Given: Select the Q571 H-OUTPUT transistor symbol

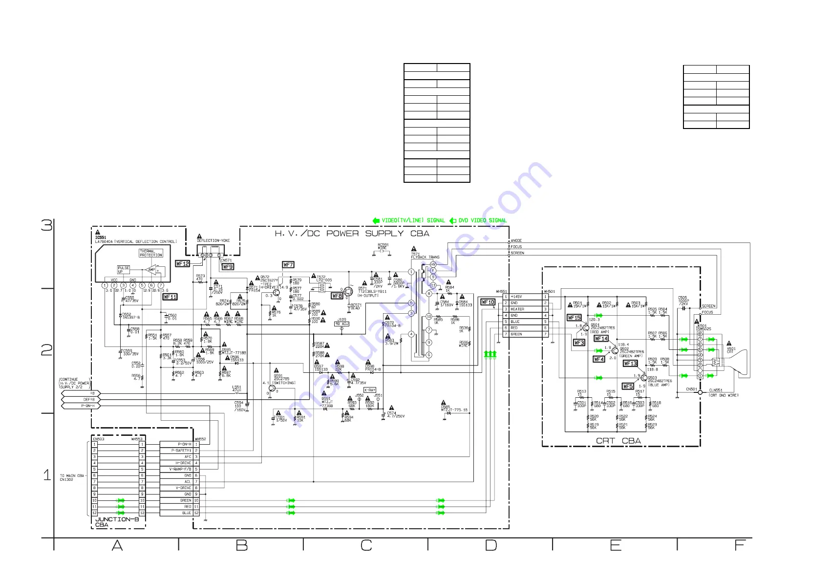Looking at the screenshot, I should 348,292.
